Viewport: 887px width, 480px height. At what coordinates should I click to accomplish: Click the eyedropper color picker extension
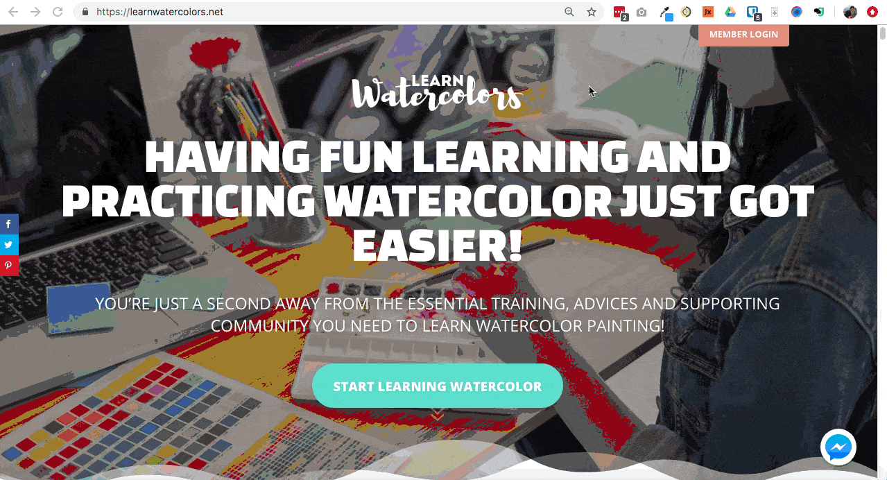click(665, 12)
